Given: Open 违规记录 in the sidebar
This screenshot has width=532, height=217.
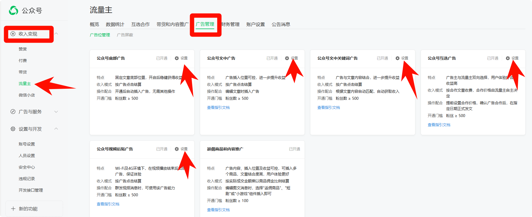Looking at the screenshot, I should coord(27,179).
